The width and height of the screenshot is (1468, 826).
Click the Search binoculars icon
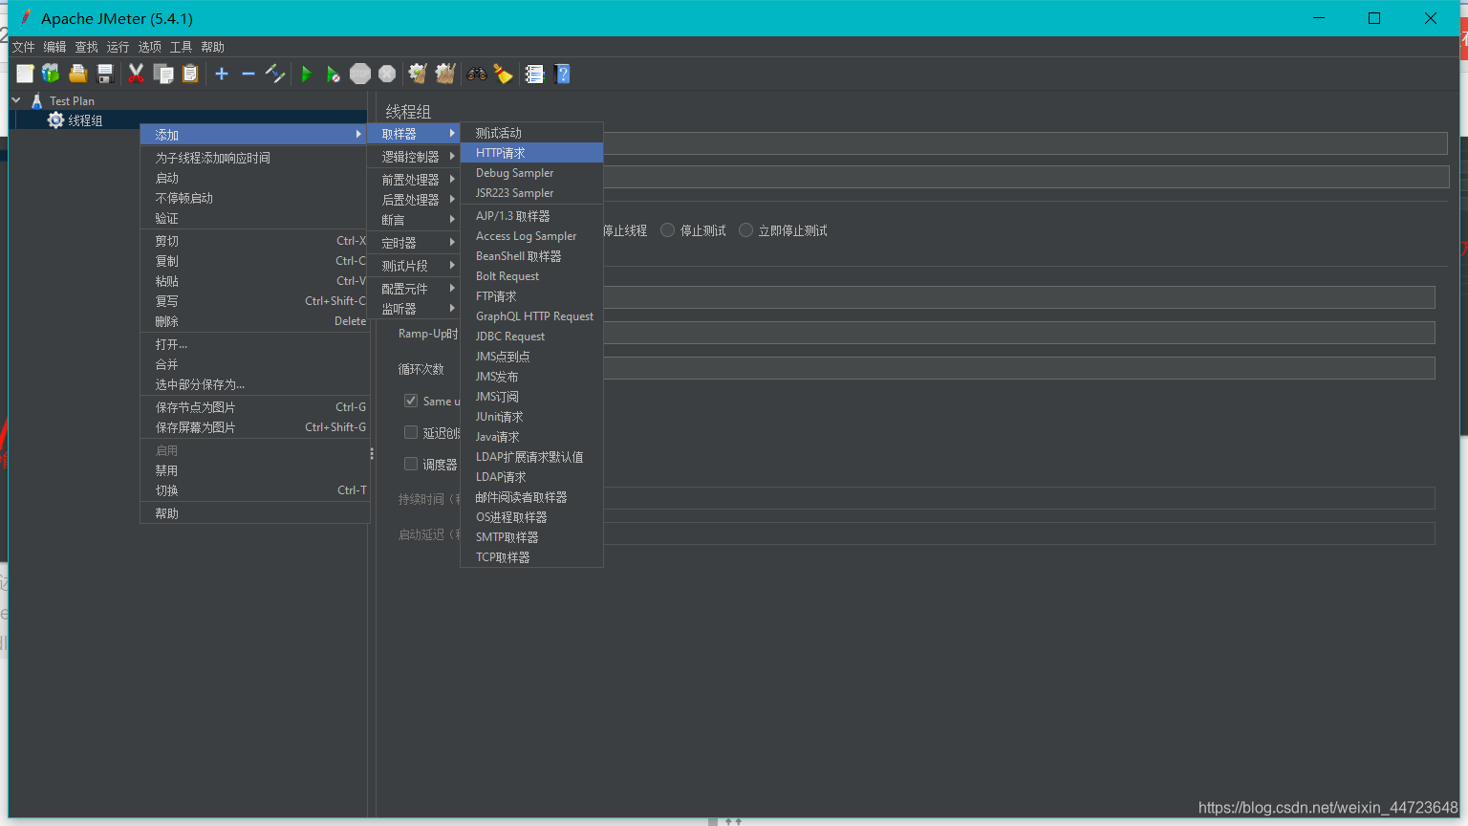(476, 74)
